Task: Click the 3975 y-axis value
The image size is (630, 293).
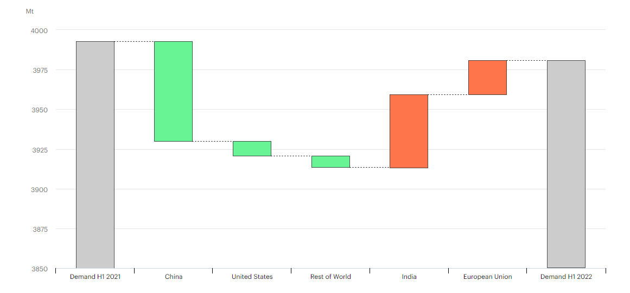Action: point(39,70)
